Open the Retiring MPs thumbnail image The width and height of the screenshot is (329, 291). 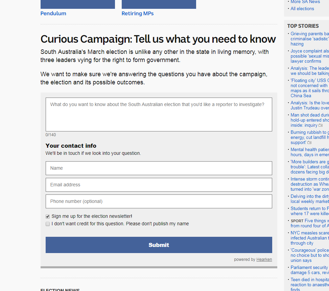[159, 4]
